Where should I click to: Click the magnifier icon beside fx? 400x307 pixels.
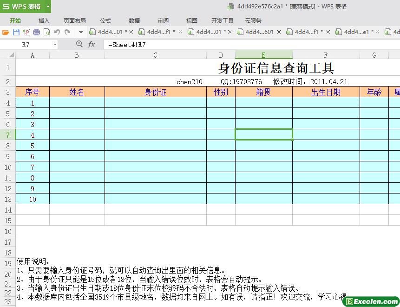point(79,44)
